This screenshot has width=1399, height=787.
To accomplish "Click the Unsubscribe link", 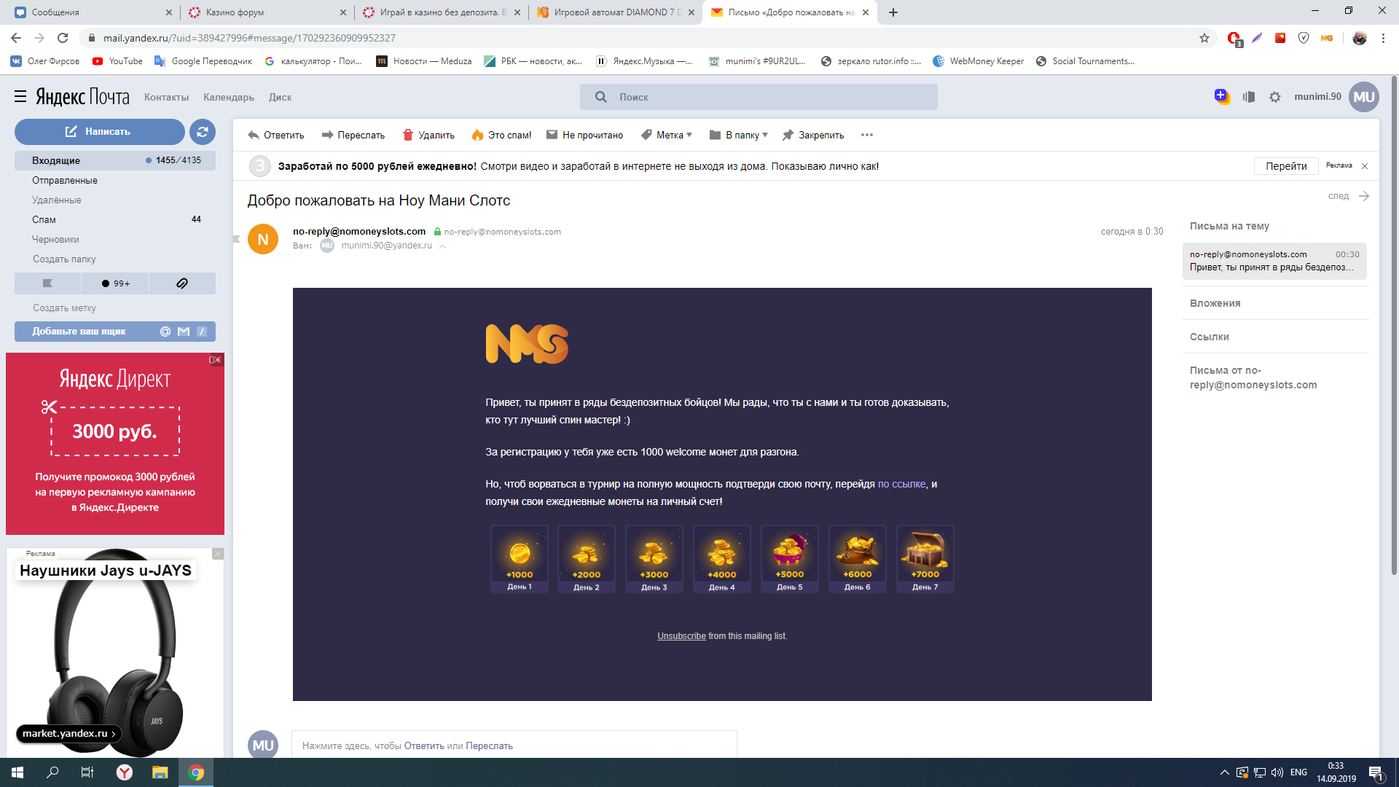I will click(x=681, y=636).
